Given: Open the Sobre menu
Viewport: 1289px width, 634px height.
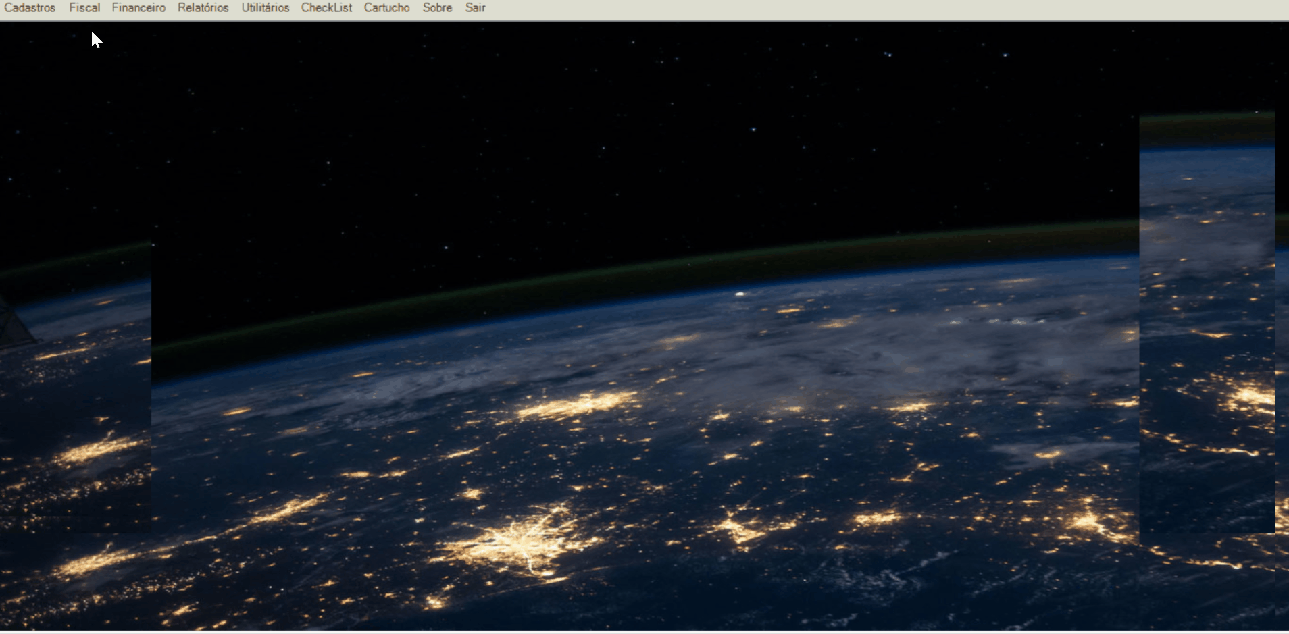Looking at the screenshot, I should [437, 8].
